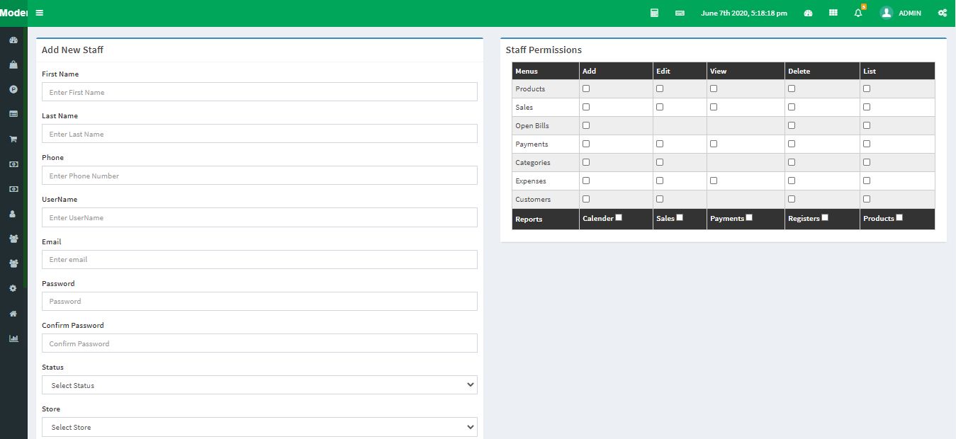Click the upper money bill icon in sidebar

click(x=13, y=164)
